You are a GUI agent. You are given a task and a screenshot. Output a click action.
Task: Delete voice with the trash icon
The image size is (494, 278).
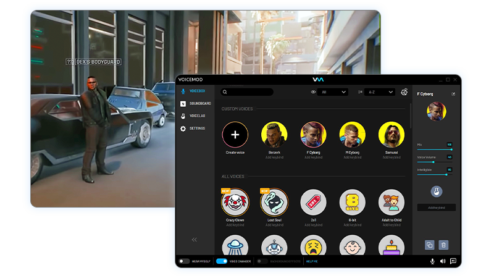coord(443,245)
